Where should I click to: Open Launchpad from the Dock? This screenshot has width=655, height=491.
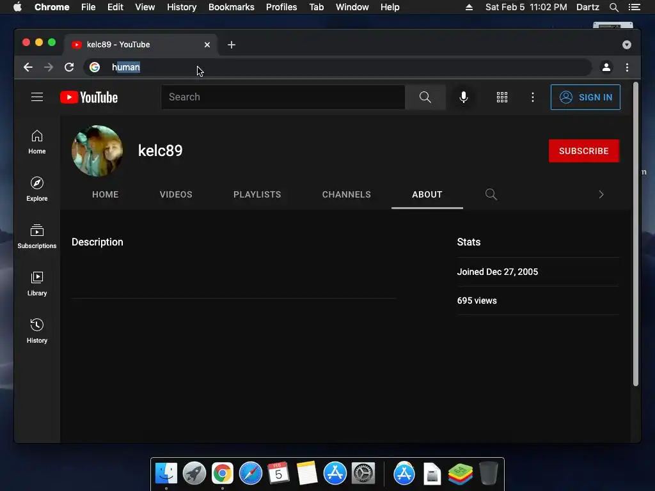[194, 474]
